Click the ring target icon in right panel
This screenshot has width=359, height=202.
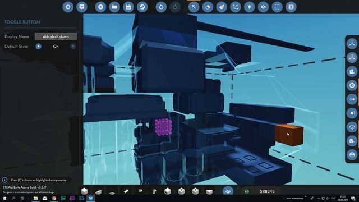coord(352,85)
